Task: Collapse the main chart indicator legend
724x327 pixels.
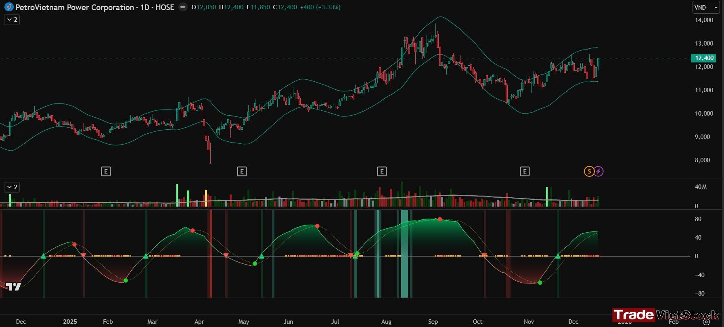Action: point(12,19)
